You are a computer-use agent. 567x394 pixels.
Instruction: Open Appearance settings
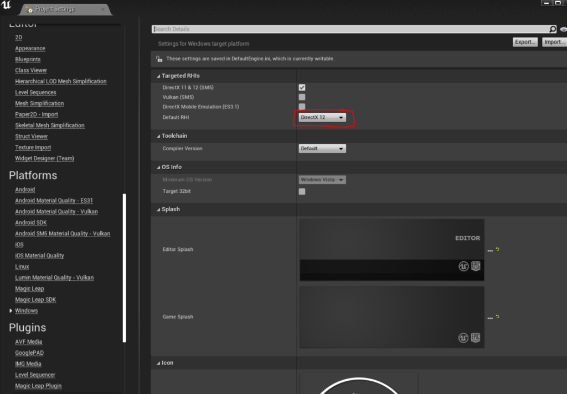[30, 48]
